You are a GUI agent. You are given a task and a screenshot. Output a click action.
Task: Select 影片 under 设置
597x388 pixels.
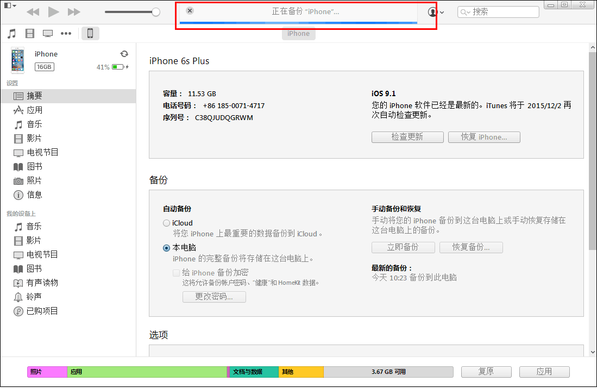coord(68,138)
